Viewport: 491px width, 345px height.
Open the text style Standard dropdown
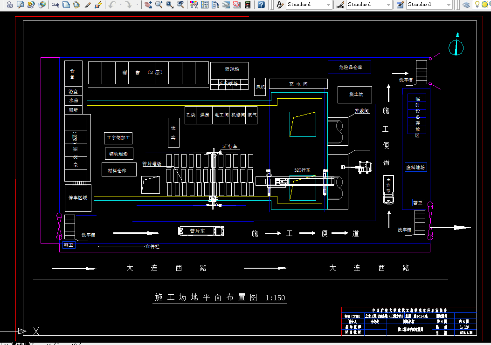pos(308,4)
